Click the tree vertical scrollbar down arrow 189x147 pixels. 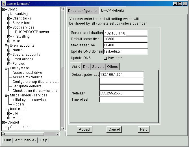click(x=62, y=129)
